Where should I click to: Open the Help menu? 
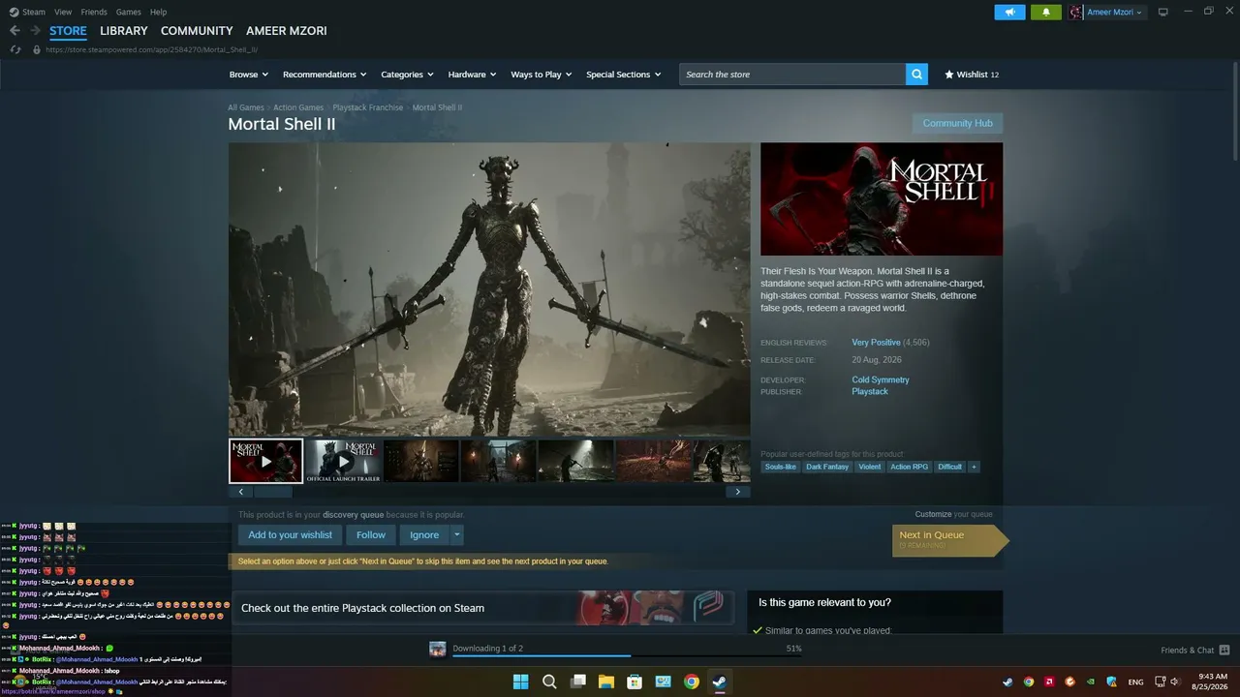point(159,12)
